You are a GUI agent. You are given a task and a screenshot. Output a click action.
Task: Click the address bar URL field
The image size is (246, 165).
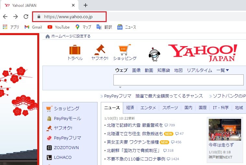[69, 17]
